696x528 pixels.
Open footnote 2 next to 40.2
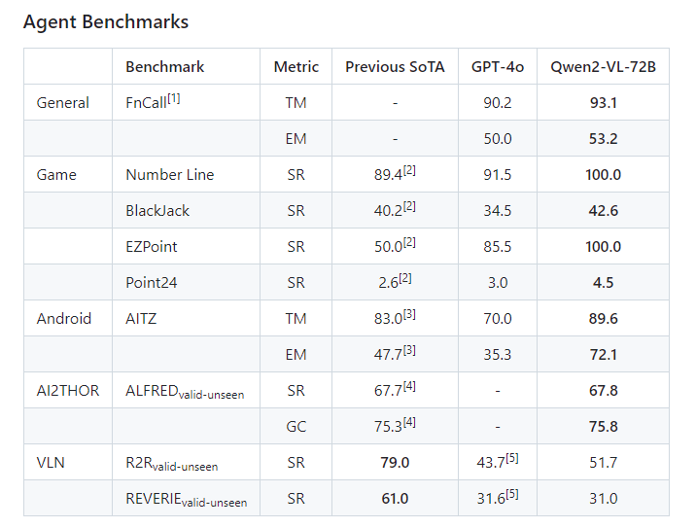[x=409, y=207]
